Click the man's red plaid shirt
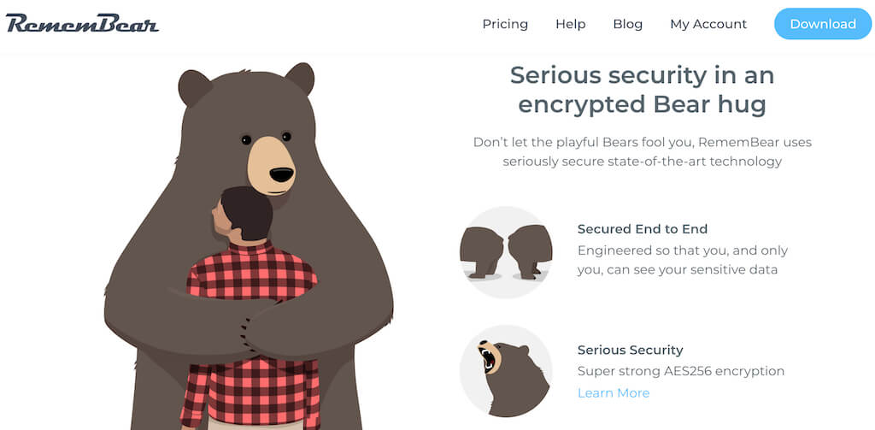Image resolution: width=875 pixels, height=430 pixels. tap(251, 335)
